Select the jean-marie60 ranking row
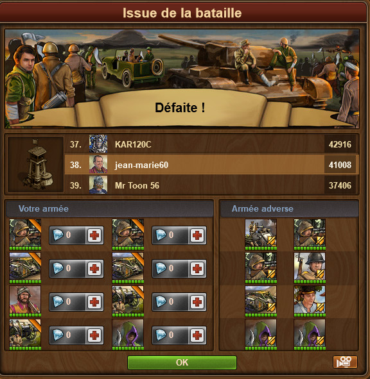Viewport: 370px width, 379px height. click(211, 165)
